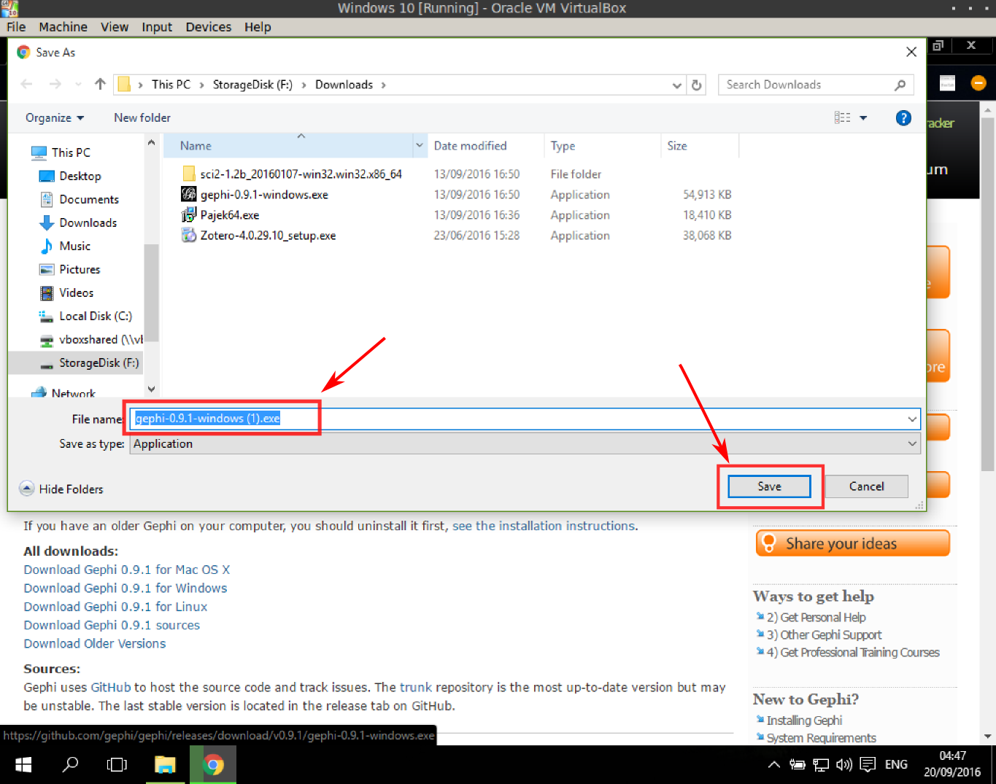
Task: Click the search magnifier icon in Search Downloads
Action: [900, 85]
